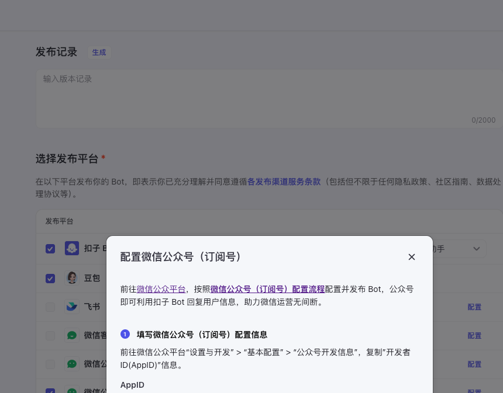This screenshot has height=393, width=503.
Task: Click the chat-bubble icon beside 微信公
Action: [72, 364]
